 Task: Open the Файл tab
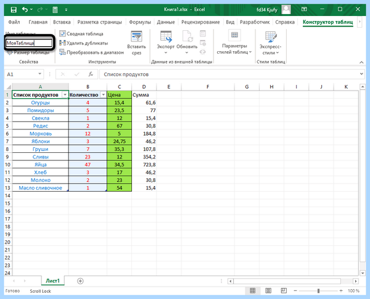[x=14, y=22]
